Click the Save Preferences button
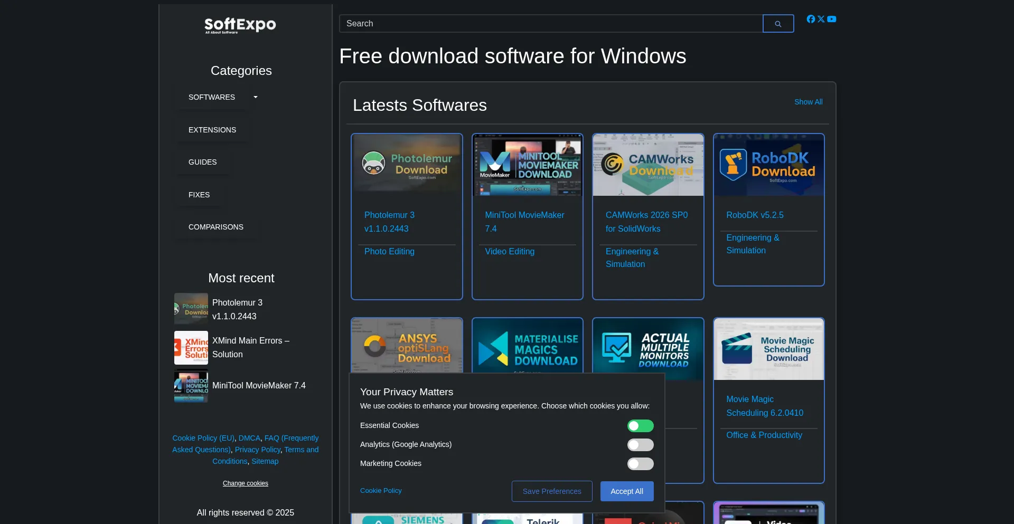The height and width of the screenshot is (524, 1014). pos(552,491)
